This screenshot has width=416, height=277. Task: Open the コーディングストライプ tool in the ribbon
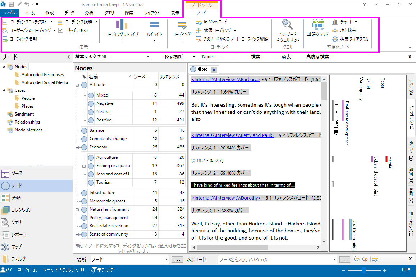tap(122, 30)
